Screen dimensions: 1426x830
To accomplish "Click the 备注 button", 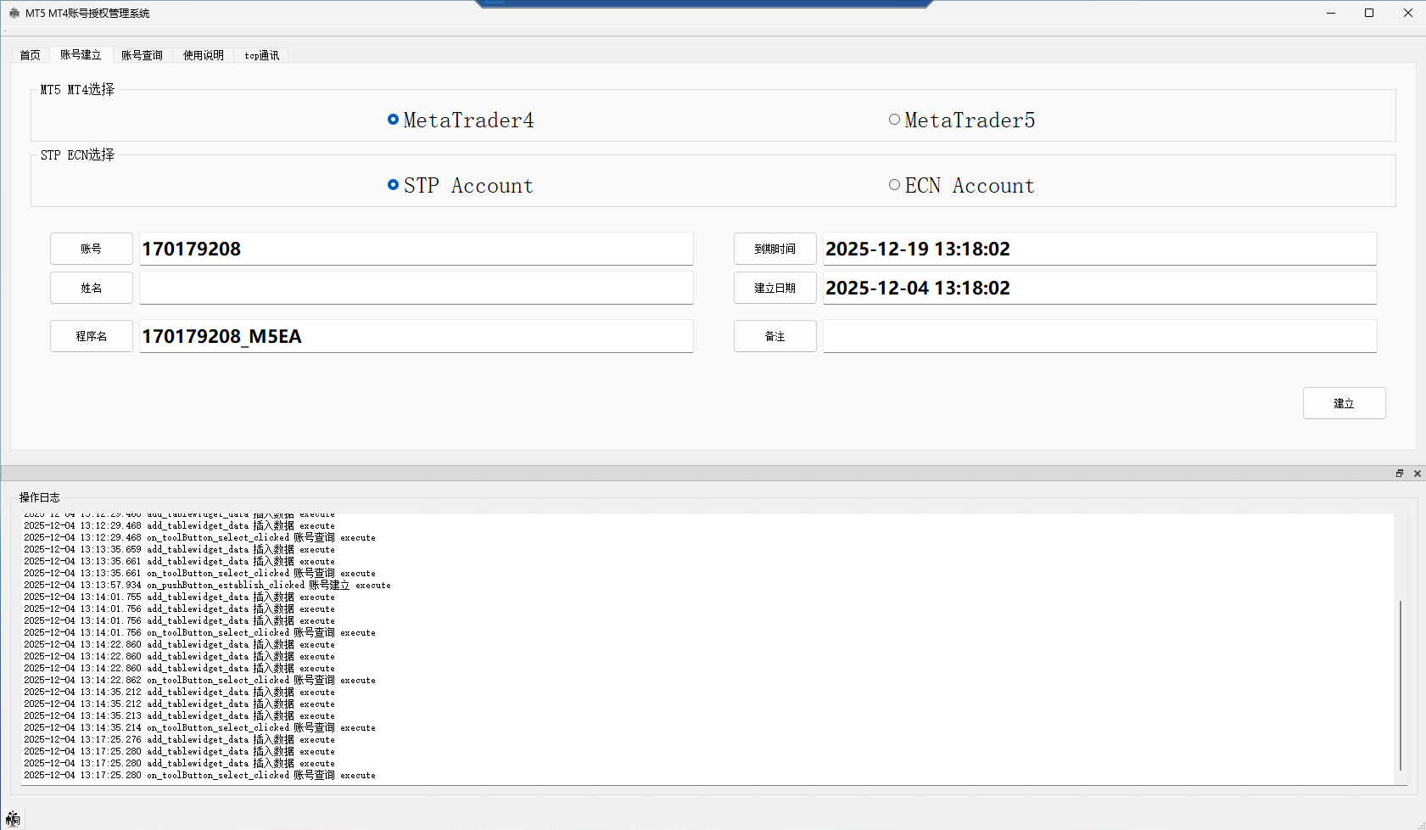I will [775, 336].
